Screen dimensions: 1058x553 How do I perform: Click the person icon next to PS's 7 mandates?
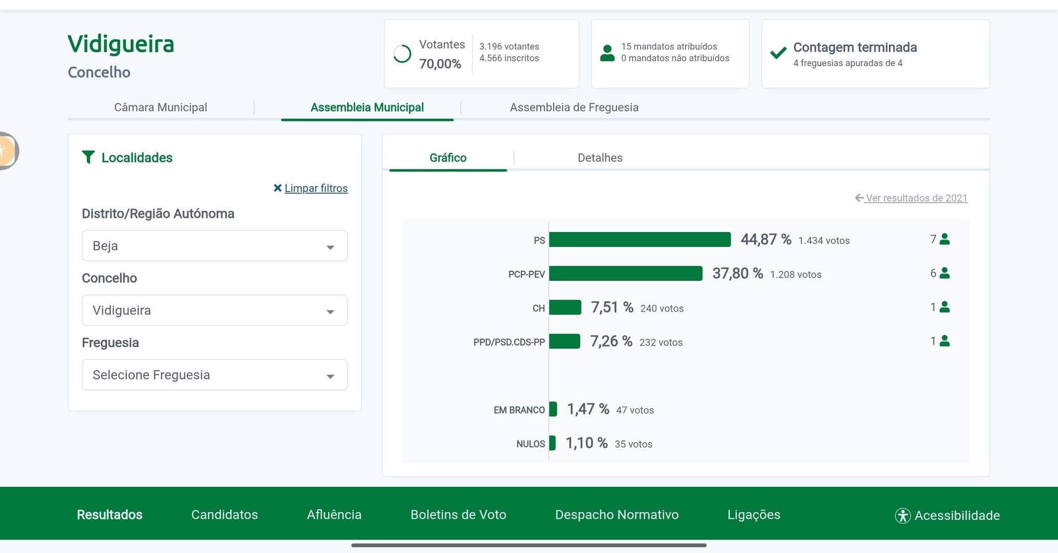pos(945,239)
